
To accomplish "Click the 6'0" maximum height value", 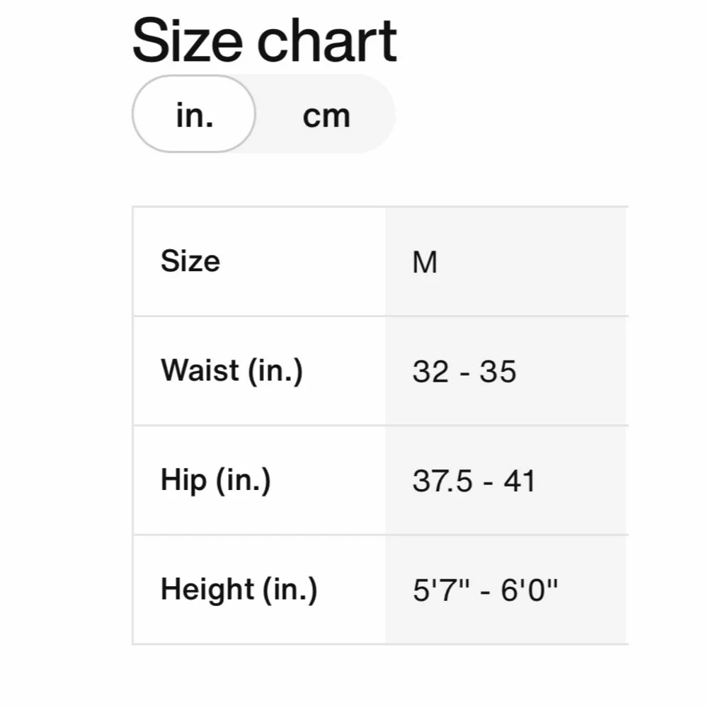I will coord(530,590).
